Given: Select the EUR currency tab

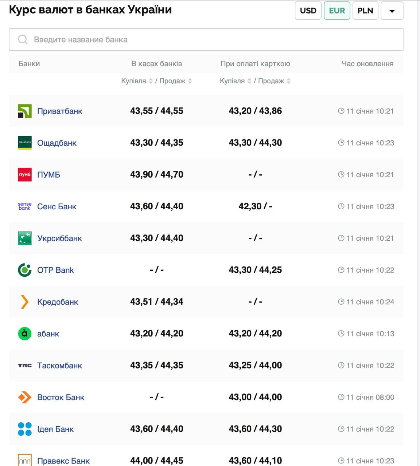Looking at the screenshot, I should pos(337,11).
